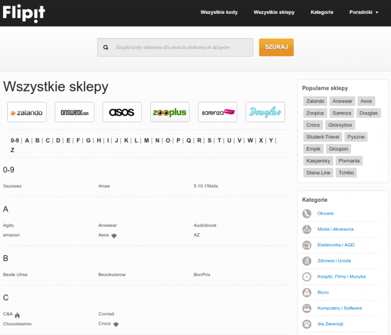Click the disc icon for Książki, Filmy i Muzyka
The image size is (391, 335).
pos(307,277)
